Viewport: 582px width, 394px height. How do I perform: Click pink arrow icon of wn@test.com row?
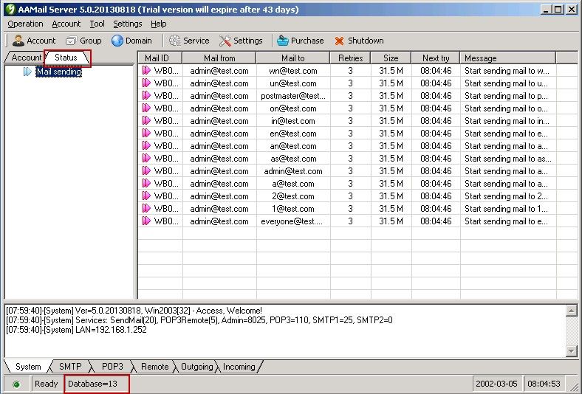point(146,70)
